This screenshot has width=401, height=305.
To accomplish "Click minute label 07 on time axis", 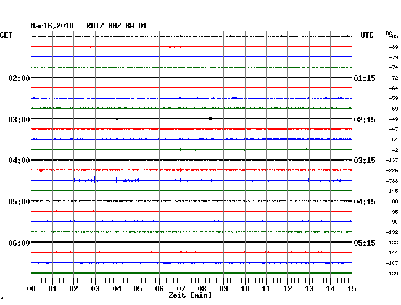I will tap(181, 289).
